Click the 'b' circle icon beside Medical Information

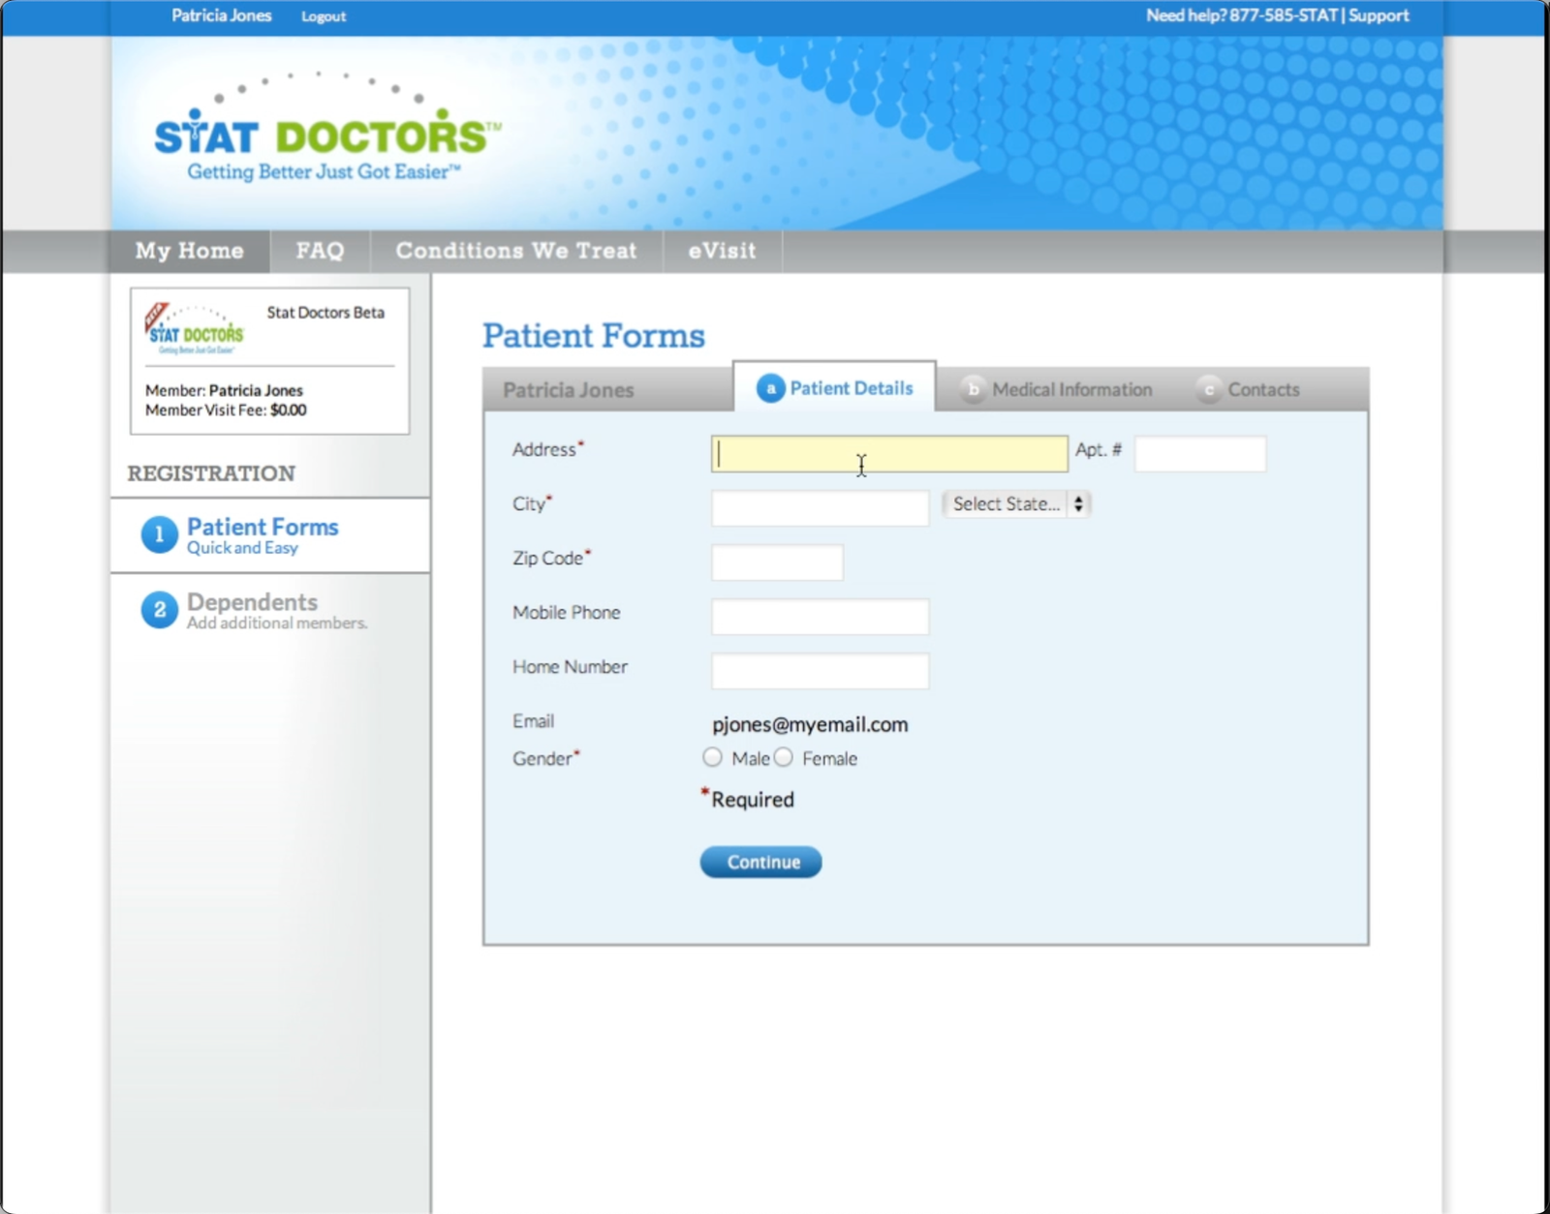973,389
